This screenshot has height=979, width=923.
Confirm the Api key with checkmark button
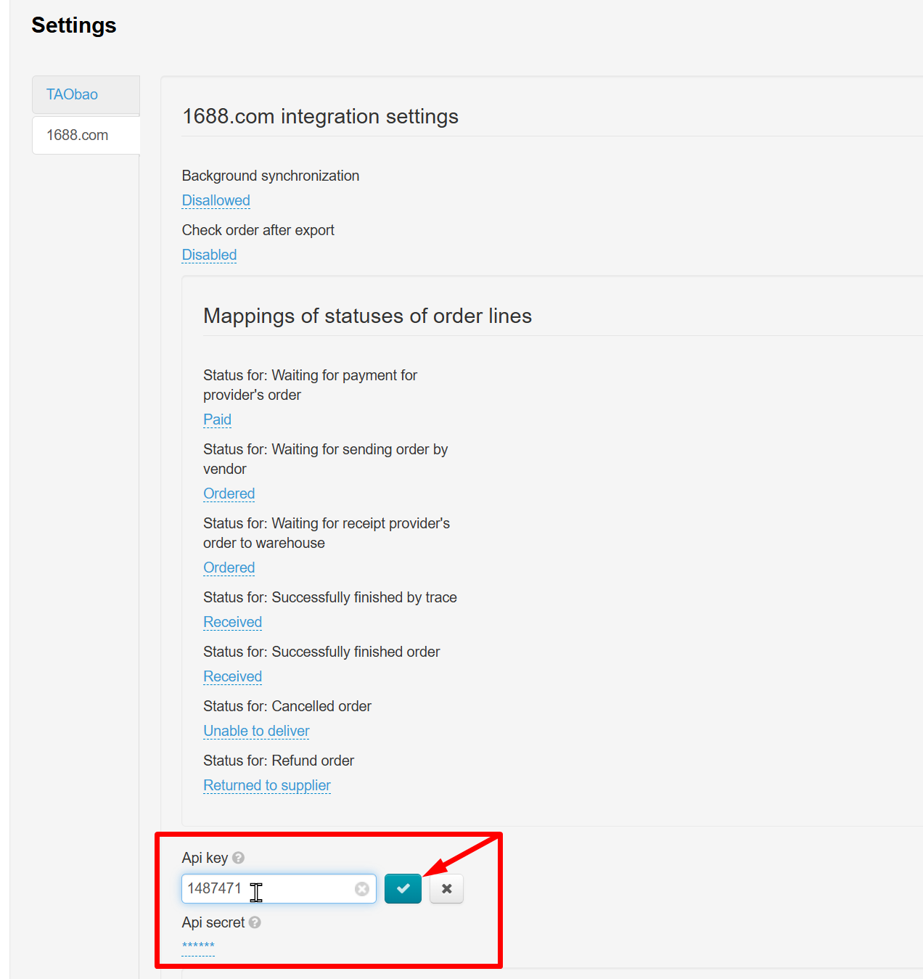point(403,889)
